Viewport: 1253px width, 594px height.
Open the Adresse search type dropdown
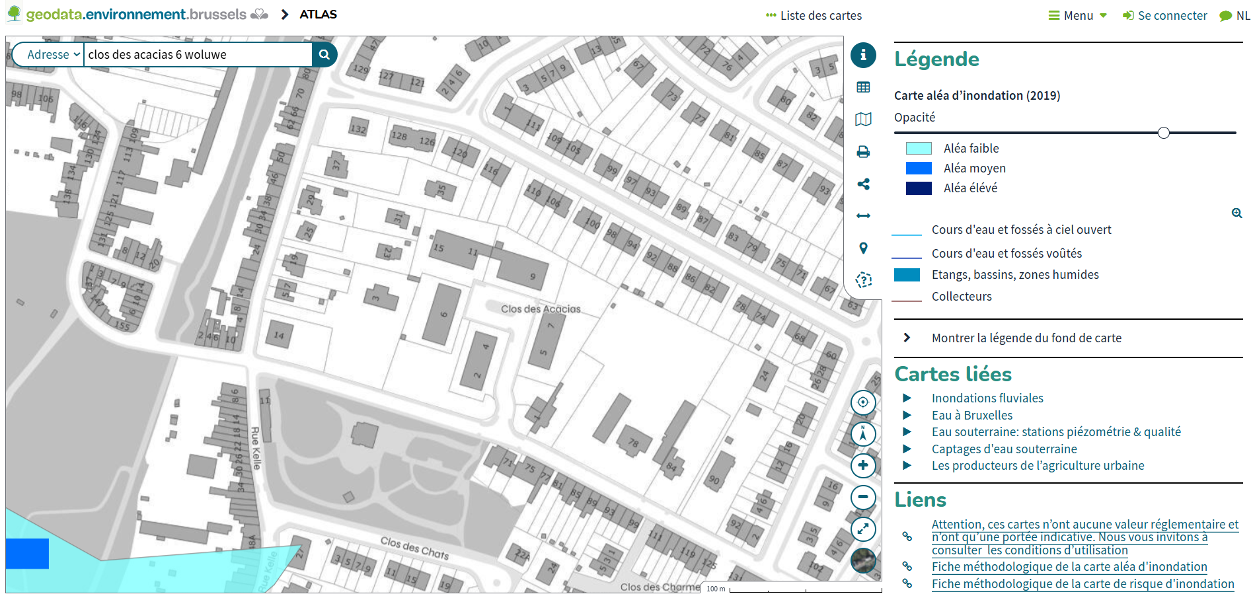[53, 55]
